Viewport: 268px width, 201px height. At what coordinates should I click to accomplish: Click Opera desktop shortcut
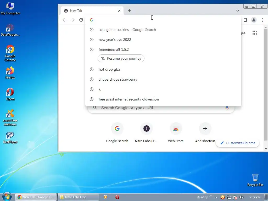[10, 94]
